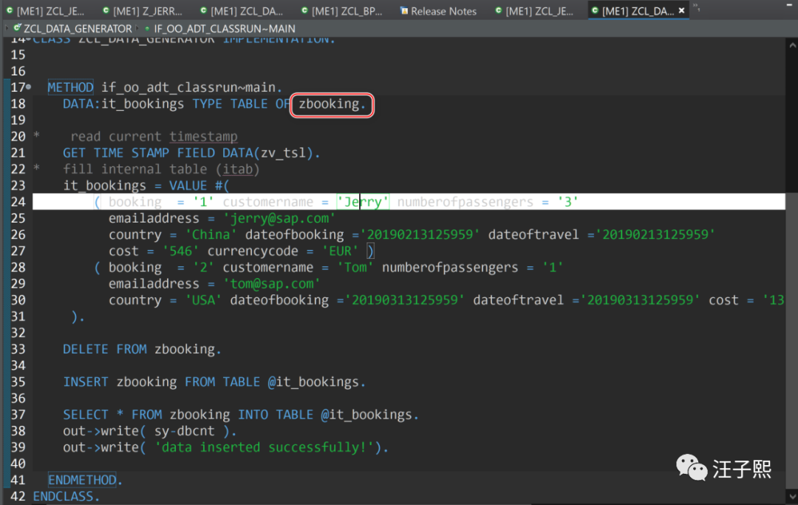Click '20190313125959' after dateoftravel on line 30
Image resolution: width=798 pixels, height=505 pixels.
click(640, 300)
